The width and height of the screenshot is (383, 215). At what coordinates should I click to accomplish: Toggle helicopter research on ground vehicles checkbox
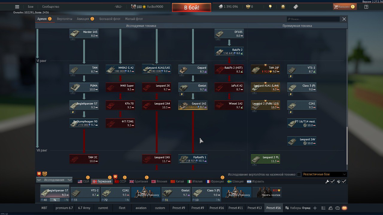tap(299, 174)
